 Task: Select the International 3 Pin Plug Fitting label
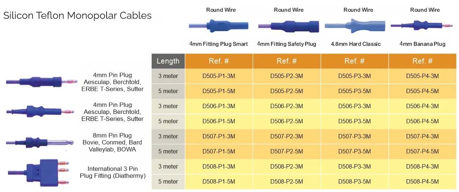coord(112,172)
